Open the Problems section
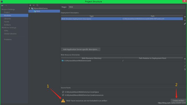The height and width of the screenshot is (105, 187). coord(8,39)
